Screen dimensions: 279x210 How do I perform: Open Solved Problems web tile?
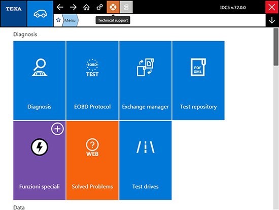[92, 160]
